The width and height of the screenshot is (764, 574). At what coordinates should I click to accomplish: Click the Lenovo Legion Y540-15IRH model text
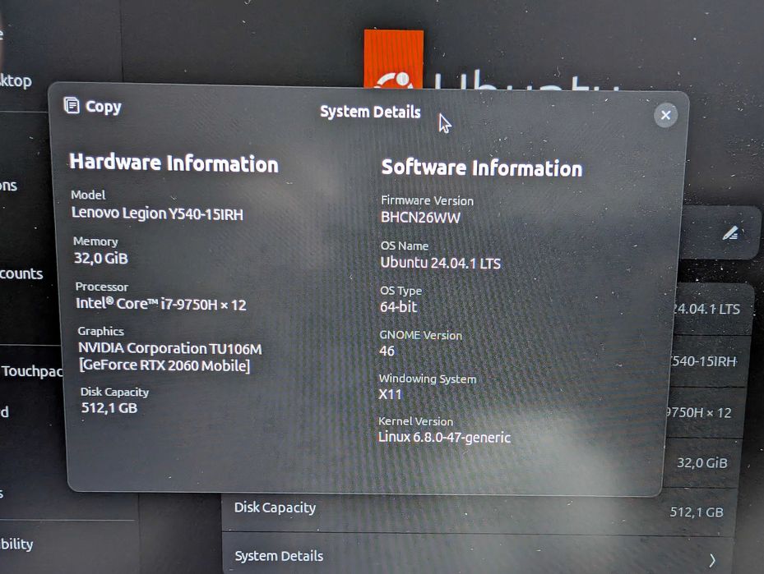tap(157, 213)
